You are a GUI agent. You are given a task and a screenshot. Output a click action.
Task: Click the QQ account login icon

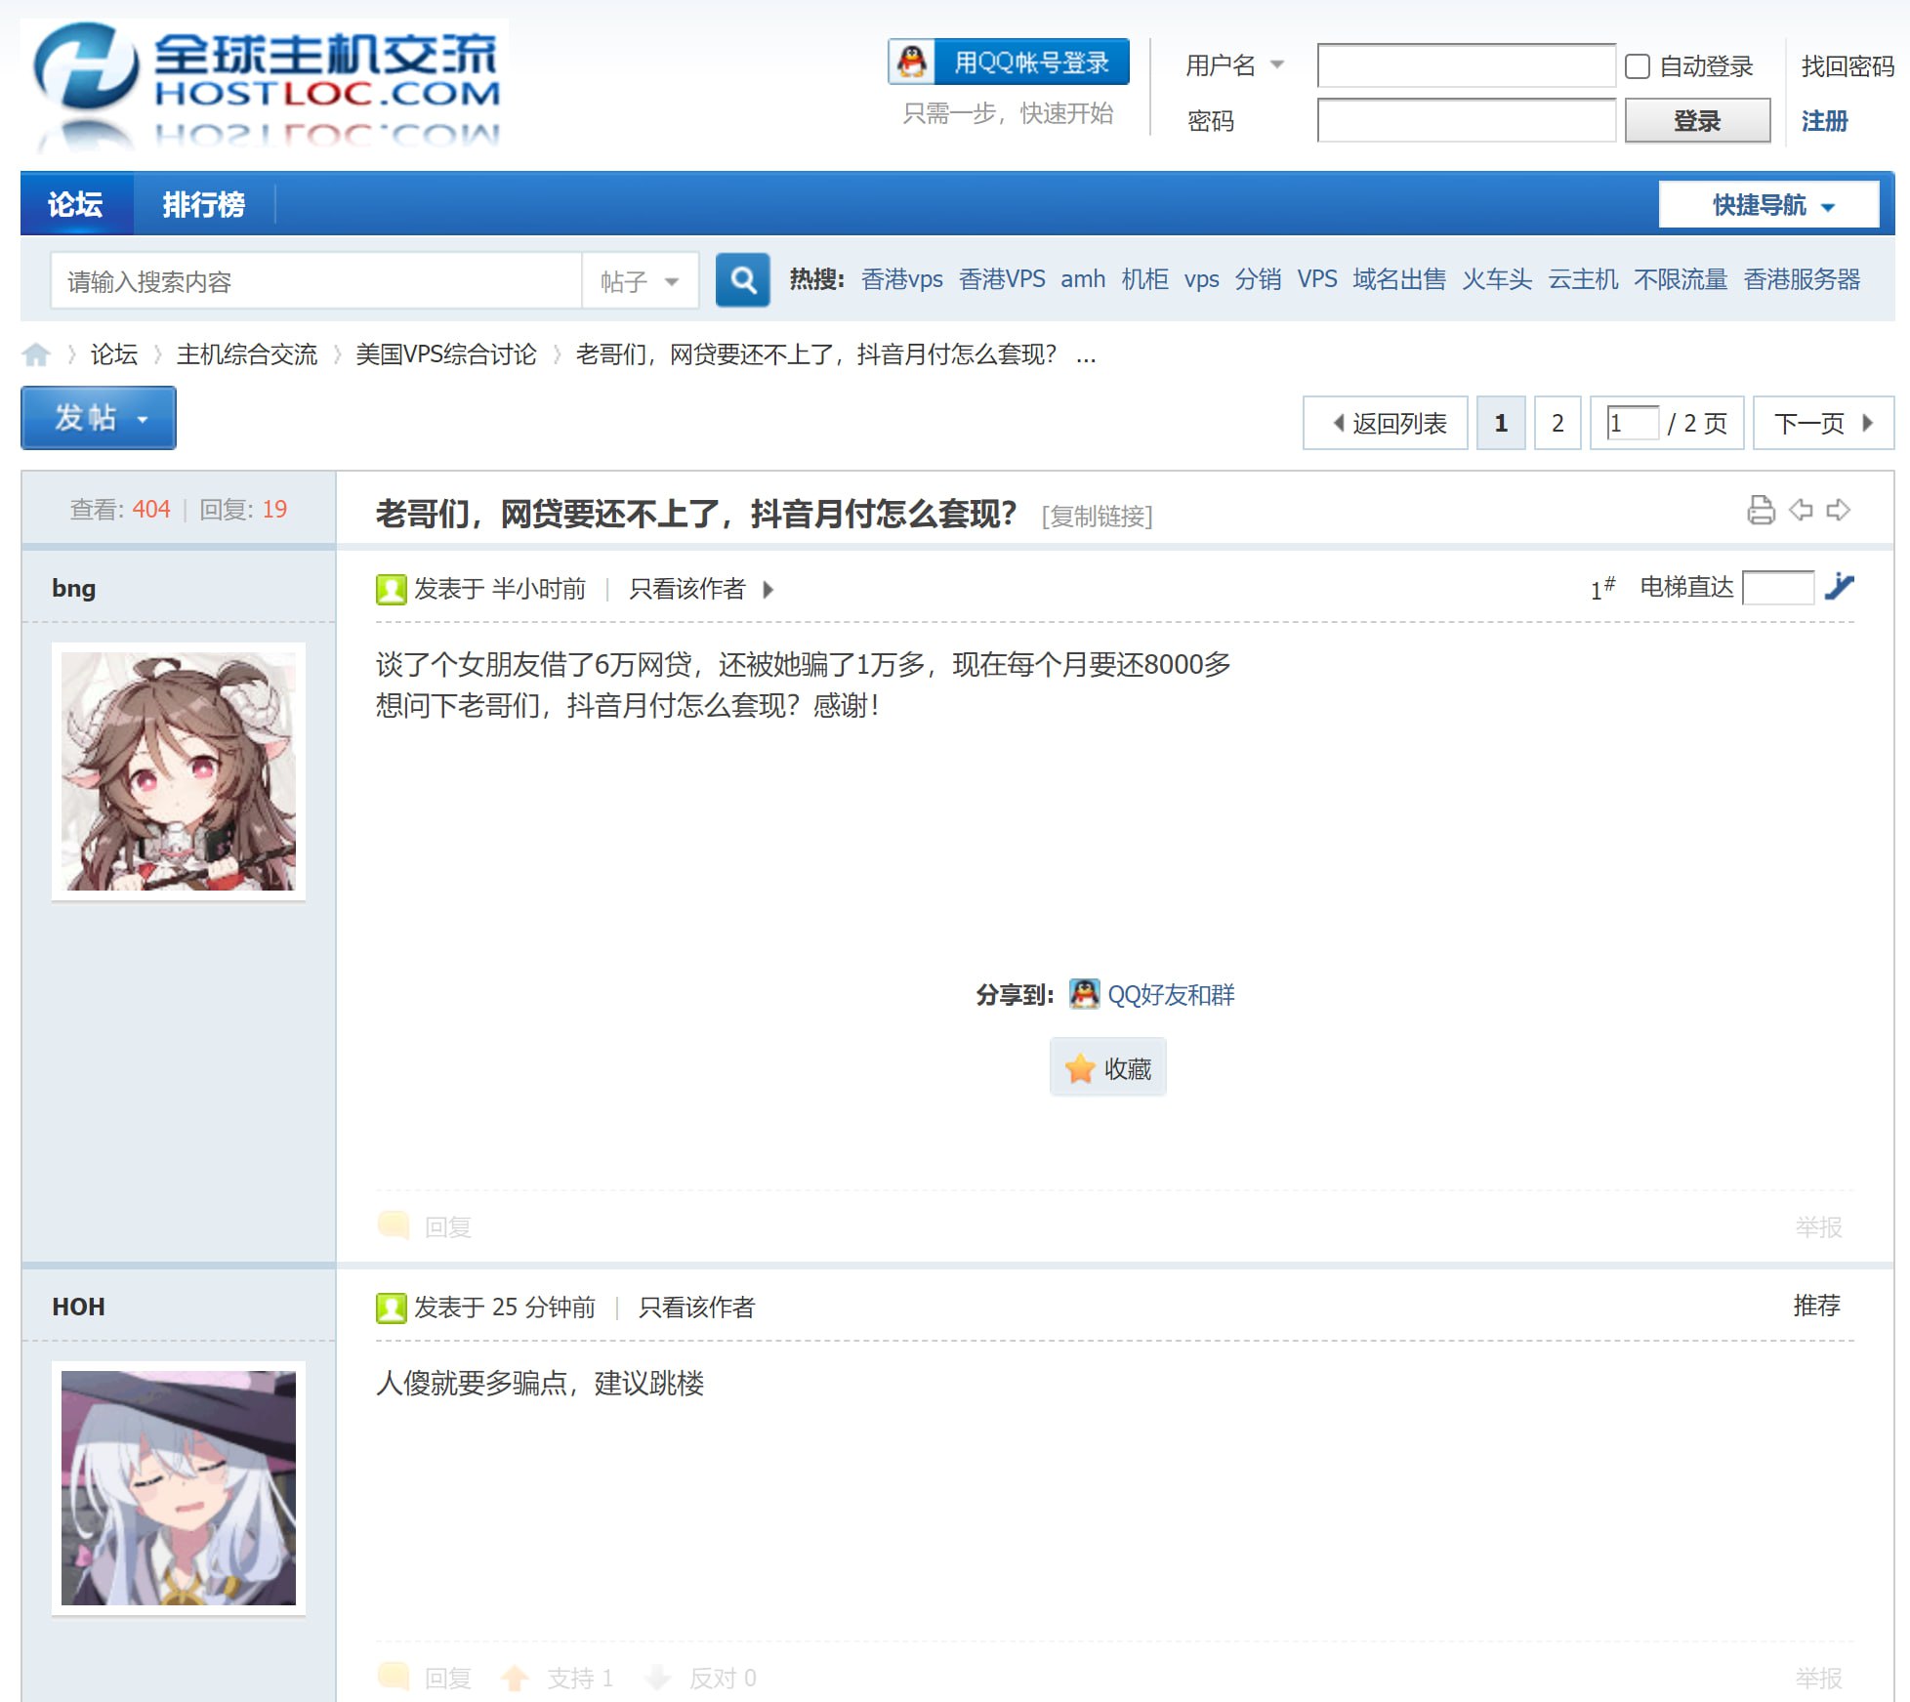pos(911,61)
